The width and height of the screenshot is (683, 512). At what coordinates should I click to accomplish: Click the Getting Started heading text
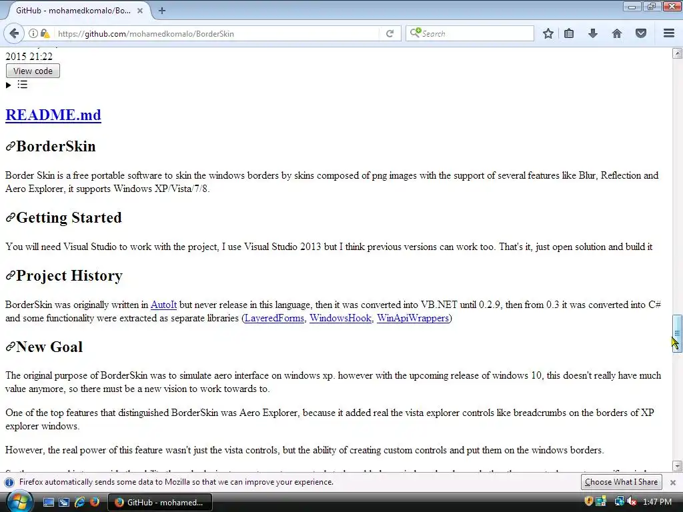[x=69, y=217]
